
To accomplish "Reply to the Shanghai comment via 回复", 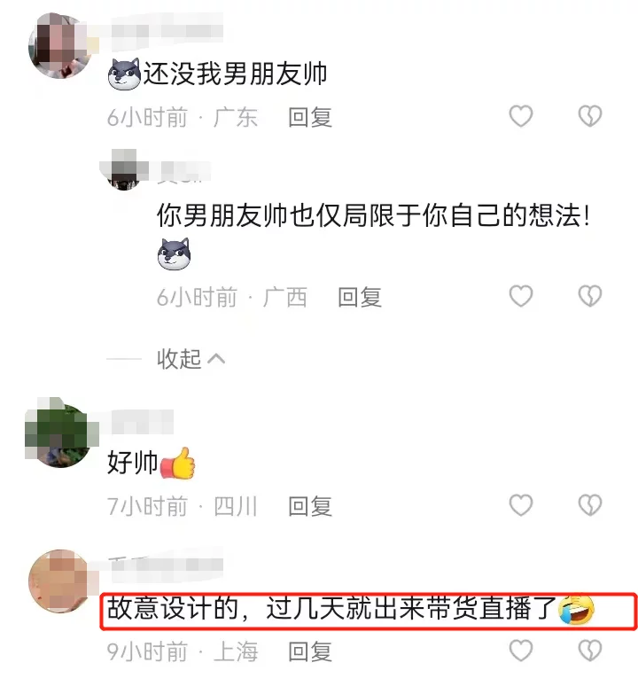I will 310,651.
